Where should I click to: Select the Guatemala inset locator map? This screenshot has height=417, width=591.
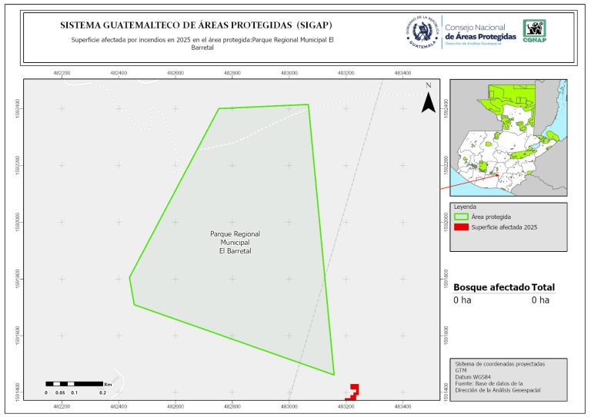point(508,138)
